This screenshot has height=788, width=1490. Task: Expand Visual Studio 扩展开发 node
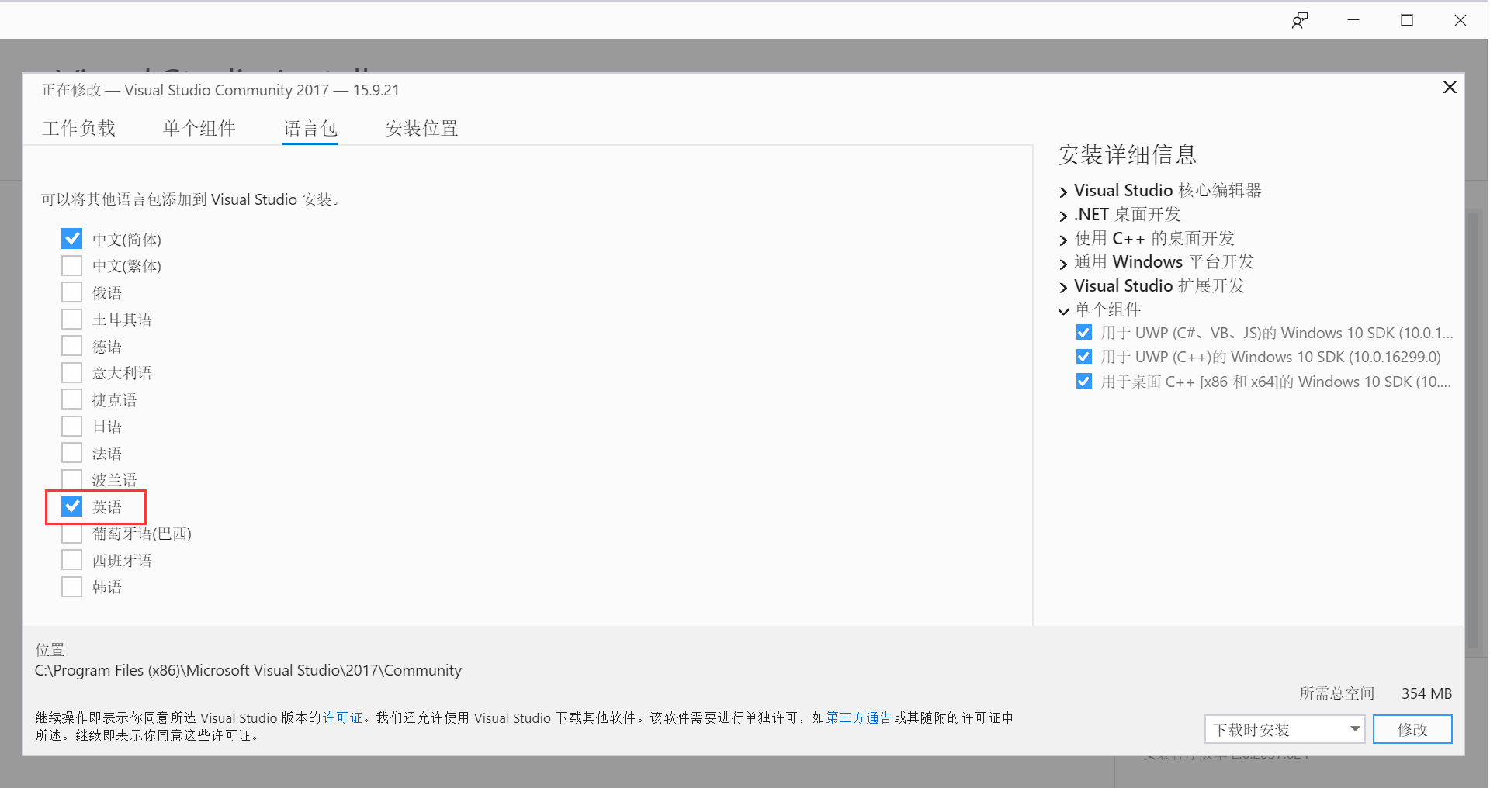coord(1063,287)
